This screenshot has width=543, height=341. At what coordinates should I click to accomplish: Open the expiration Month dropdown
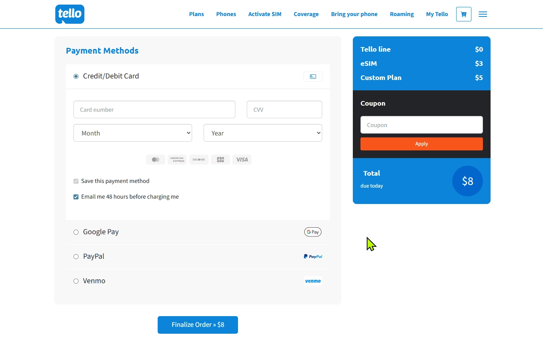[132, 133]
